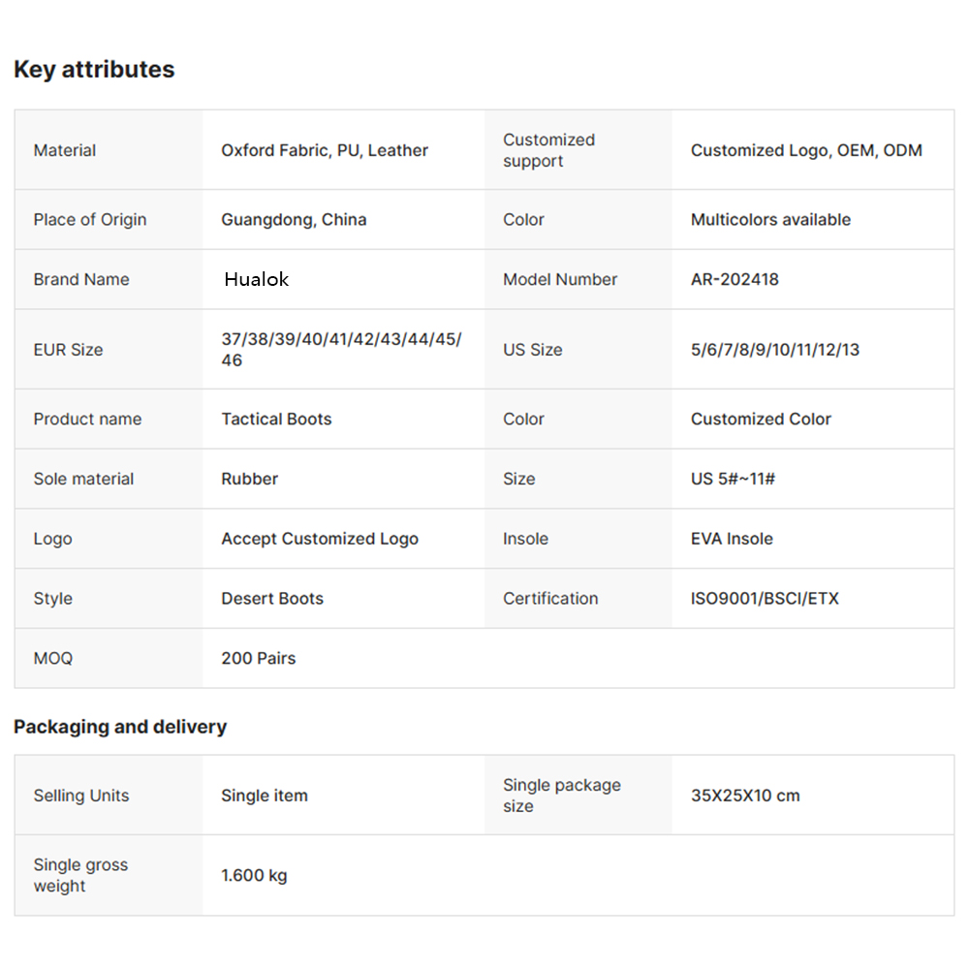969x969 pixels.
Task: Click the Desert Boots style value
Action: (272, 599)
